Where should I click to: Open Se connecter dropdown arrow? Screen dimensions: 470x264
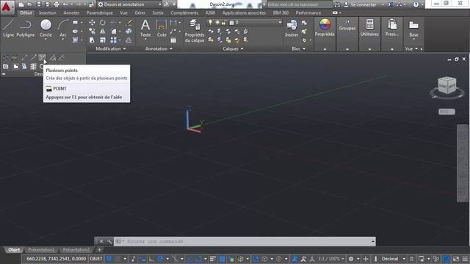coord(383,4)
